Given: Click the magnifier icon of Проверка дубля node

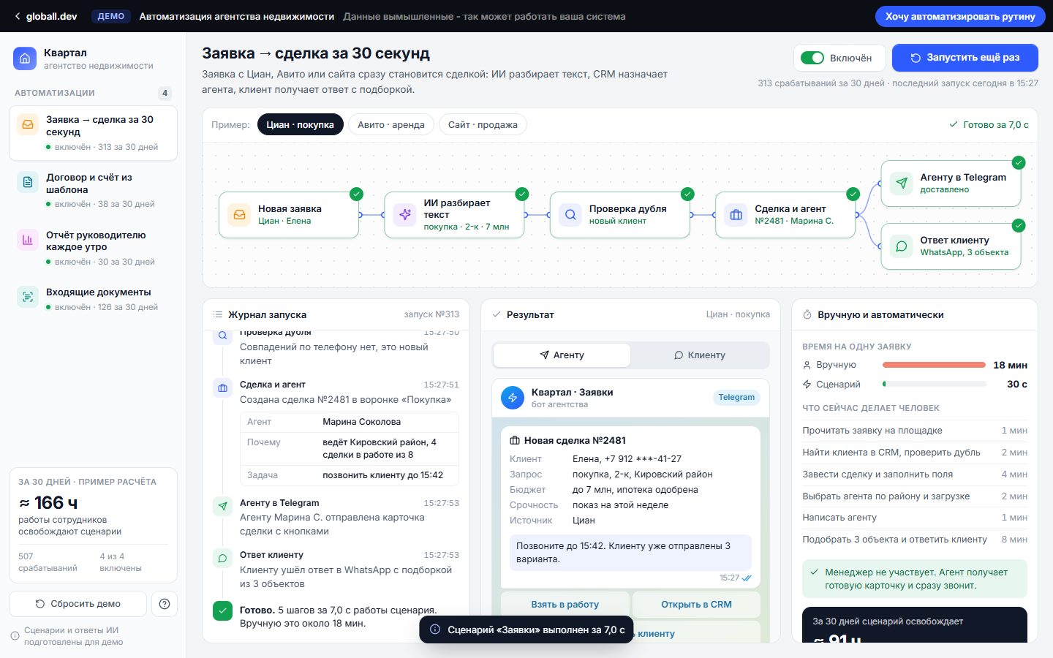Looking at the screenshot, I should [x=570, y=215].
